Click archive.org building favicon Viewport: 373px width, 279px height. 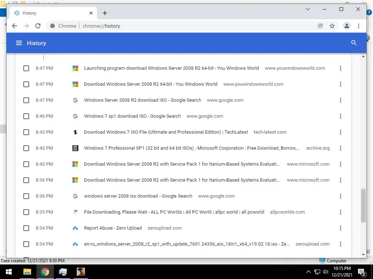coord(75,148)
